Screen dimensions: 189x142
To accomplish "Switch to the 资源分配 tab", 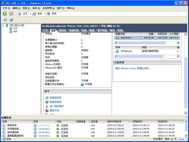I will tap(74, 31).
